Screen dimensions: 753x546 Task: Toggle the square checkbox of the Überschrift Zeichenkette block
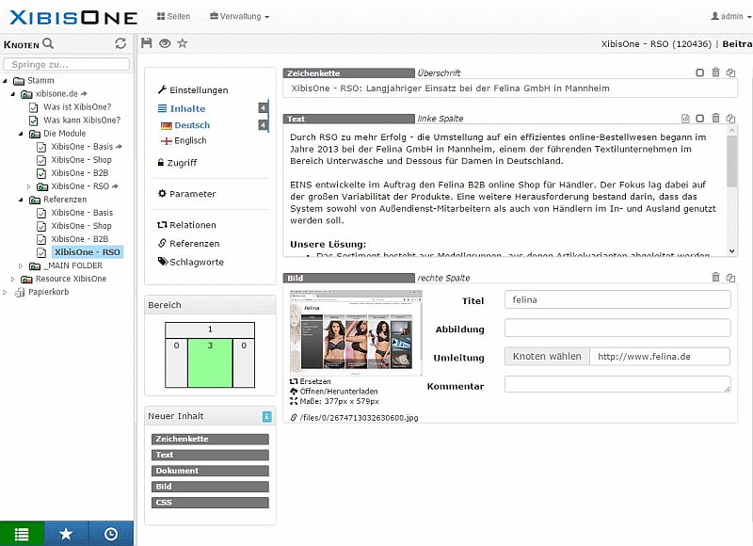pyautogui.click(x=699, y=72)
